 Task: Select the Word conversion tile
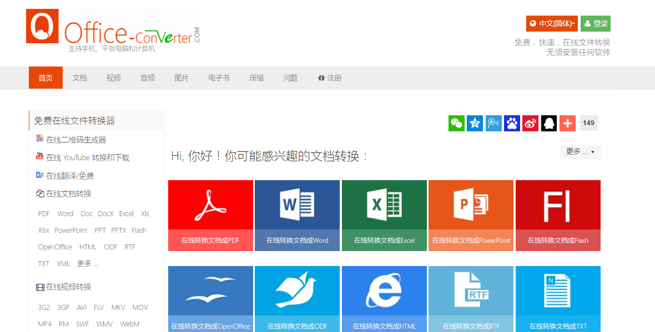pyautogui.click(x=297, y=216)
